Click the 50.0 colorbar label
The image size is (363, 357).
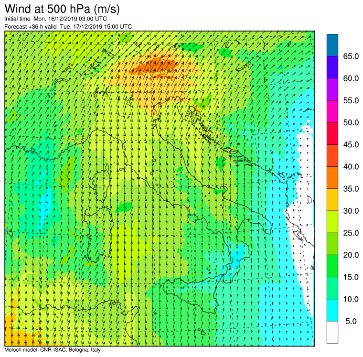pos(351,122)
